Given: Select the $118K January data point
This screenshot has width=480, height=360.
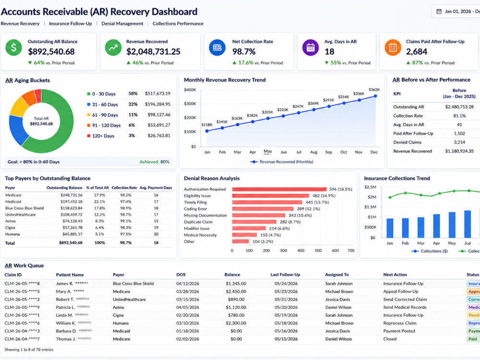Looking at the screenshot, I should pyautogui.click(x=207, y=131).
